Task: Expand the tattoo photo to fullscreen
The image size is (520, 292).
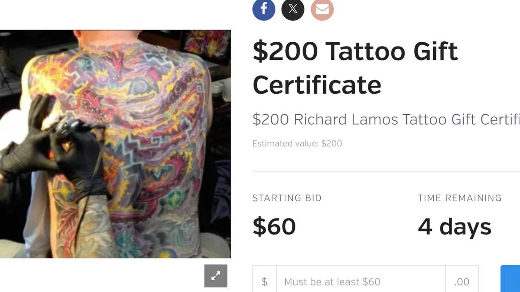Action: [216, 276]
